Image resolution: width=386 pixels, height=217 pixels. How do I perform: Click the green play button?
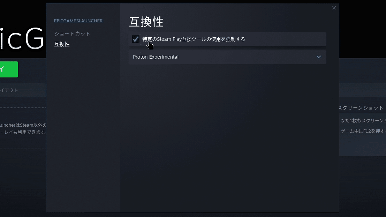[x=9, y=69]
